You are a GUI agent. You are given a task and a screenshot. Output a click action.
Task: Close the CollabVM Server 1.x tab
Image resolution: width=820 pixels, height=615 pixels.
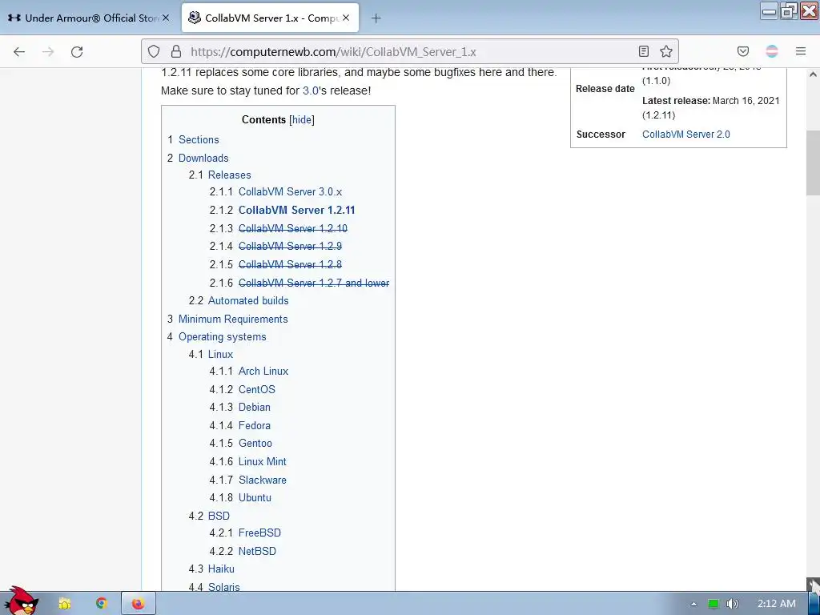point(346,18)
